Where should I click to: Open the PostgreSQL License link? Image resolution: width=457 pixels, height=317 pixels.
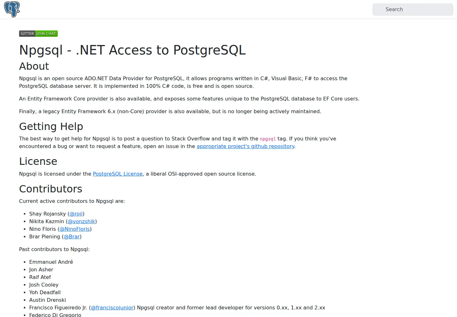click(118, 174)
